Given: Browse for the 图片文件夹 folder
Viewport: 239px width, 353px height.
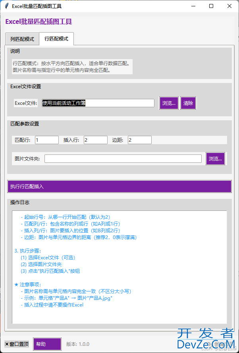Looking at the screenshot, I should coord(215,159).
